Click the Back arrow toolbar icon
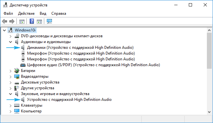 pos(5,21)
